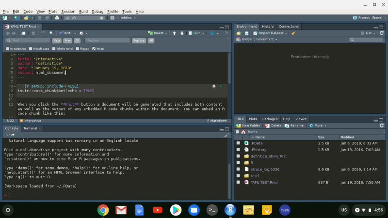
Task: Open the RStudio app from the shelf
Action: 230,210
